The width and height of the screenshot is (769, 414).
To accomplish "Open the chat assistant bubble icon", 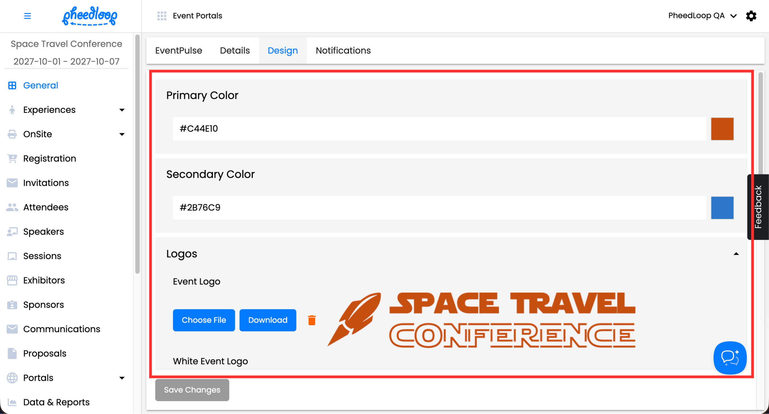I will coord(730,358).
